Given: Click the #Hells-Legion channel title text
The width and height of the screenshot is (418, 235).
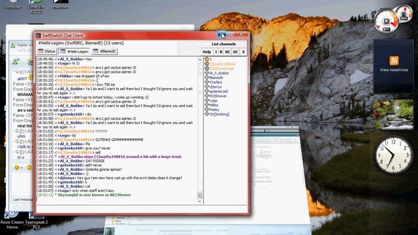Looking at the screenshot, I should (x=81, y=43).
